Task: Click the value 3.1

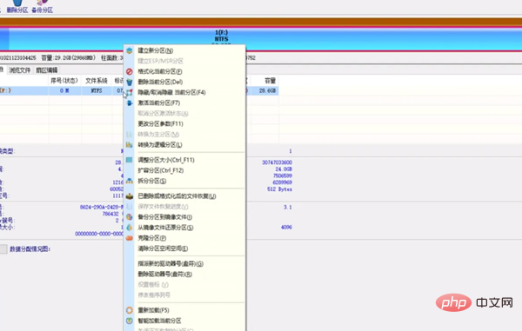Action: [x=288, y=207]
